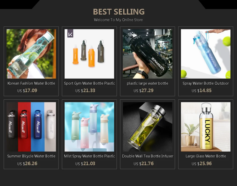This screenshot has height=186, width=237.
Task: Open the Korean Fashion Water Bottle image
Action: 31,54
